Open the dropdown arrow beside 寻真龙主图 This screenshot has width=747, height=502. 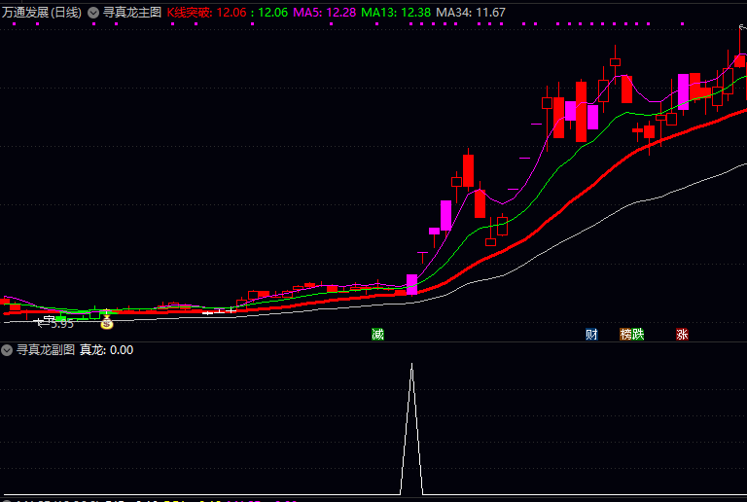coord(93,13)
